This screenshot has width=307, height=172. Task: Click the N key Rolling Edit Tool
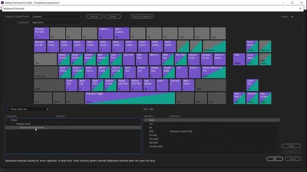tap(136, 85)
